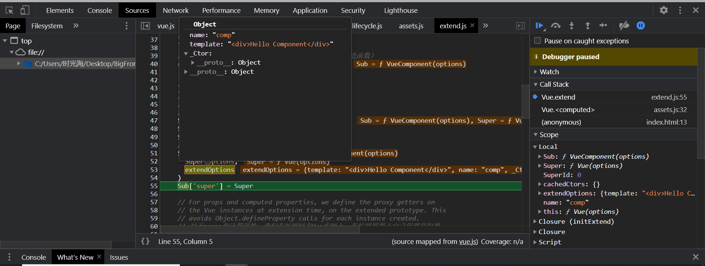Expand the C:/Users Desktop folder node
705x266 pixels.
click(x=19, y=64)
